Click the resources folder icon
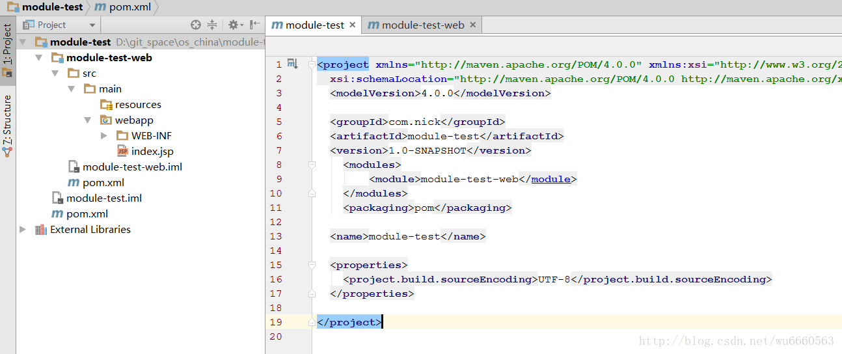Image resolution: width=842 pixels, height=354 pixels. (106, 104)
